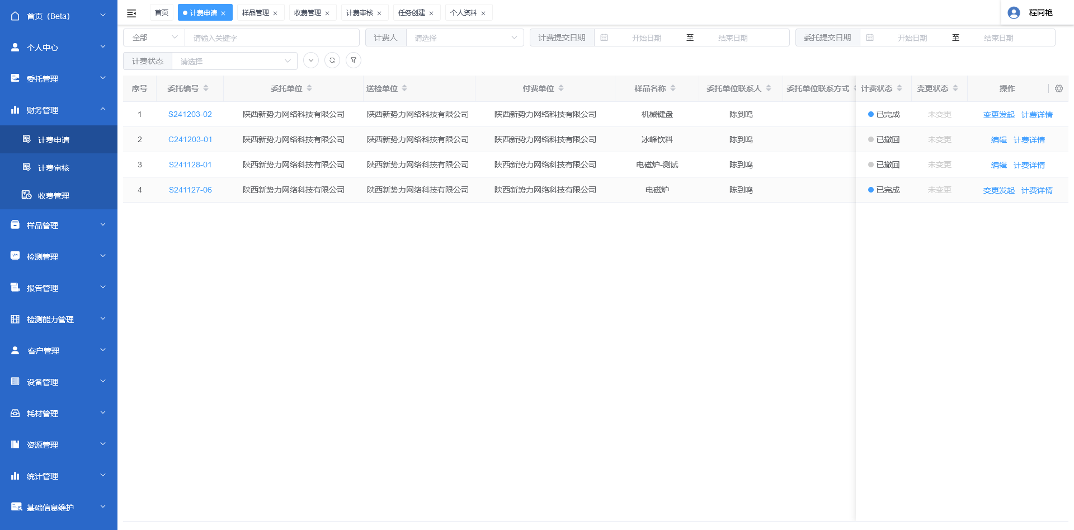Click the 机械键盘 sample name cell
Image resolution: width=1074 pixels, height=530 pixels.
pyautogui.click(x=657, y=114)
